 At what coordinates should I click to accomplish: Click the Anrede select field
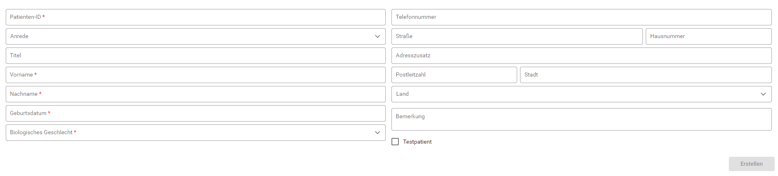[x=188, y=36]
